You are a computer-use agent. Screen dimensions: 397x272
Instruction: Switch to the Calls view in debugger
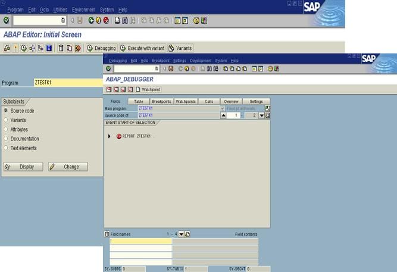(x=209, y=101)
